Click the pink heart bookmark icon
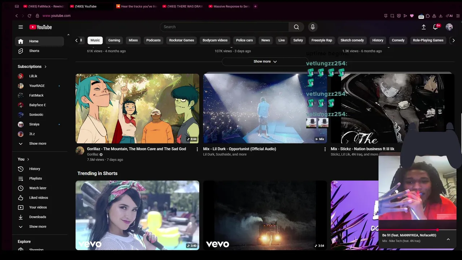The width and height of the screenshot is (462, 260). click(x=412, y=16)
